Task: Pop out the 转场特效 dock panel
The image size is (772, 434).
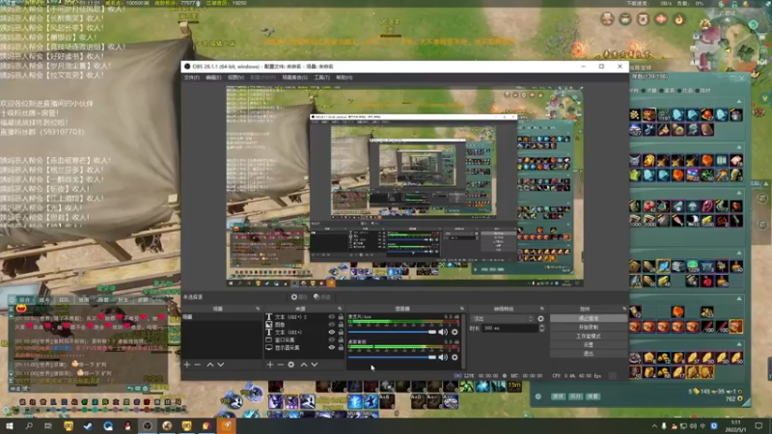Action: tap(542, 309)
